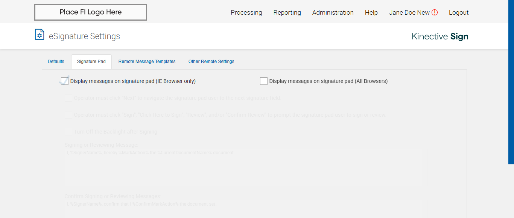Go to the Other Remote Settings tab
The height and width of the screenshot is (218, 514).
pyautogui.click(x=211, y=62)
